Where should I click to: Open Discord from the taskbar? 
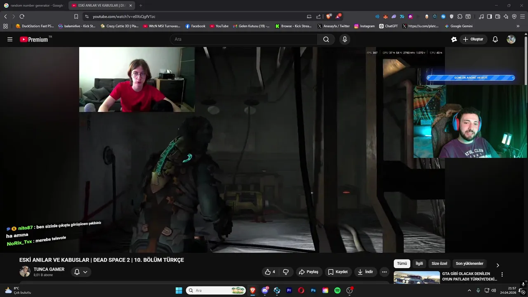265,290
